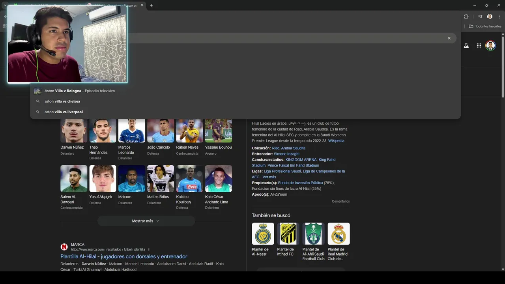Open Plantilla Al-Hilal jugadores con dorsales link
The height and width of the screenshot is (284, 505).
pos(124,256)
